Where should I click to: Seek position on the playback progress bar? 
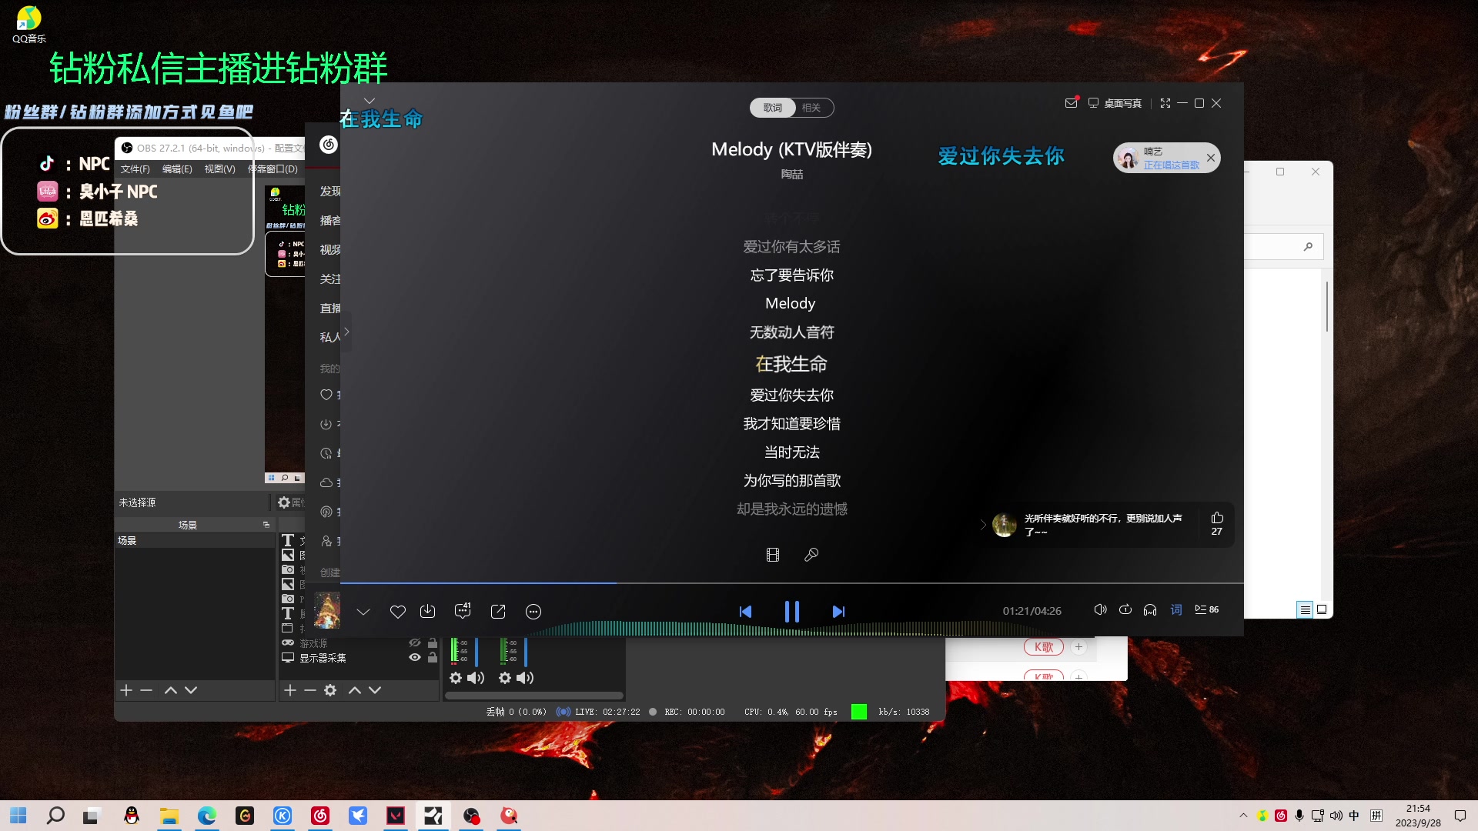tap(770, 583)
